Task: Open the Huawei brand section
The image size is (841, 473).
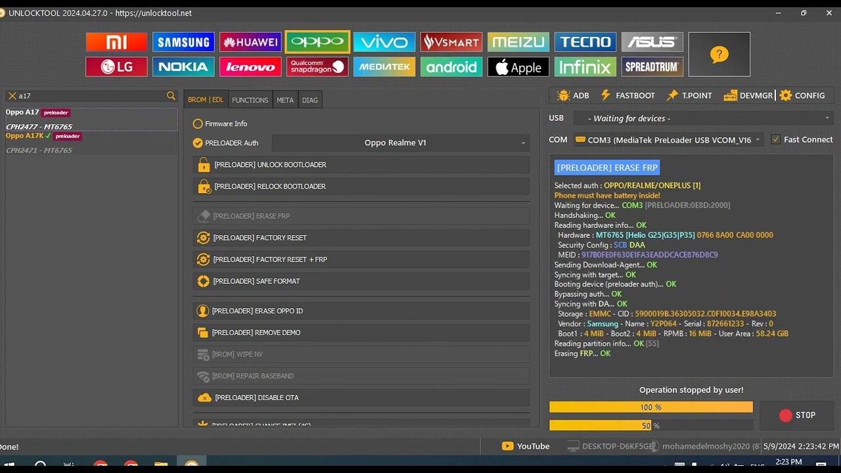Action: tap(250, 42)
